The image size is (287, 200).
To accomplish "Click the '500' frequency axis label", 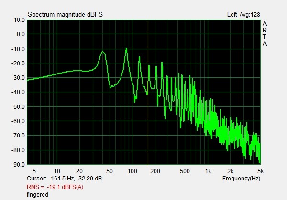I will click(185, 171).
